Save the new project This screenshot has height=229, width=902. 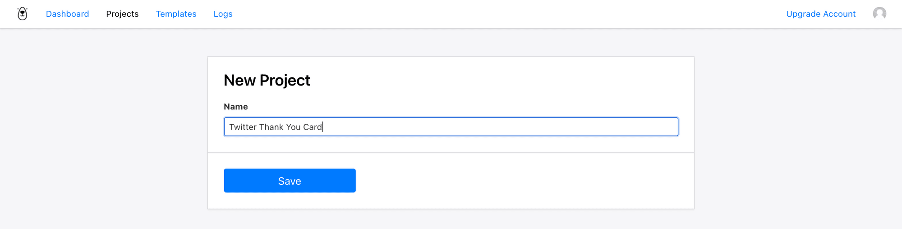click(290, 180)
